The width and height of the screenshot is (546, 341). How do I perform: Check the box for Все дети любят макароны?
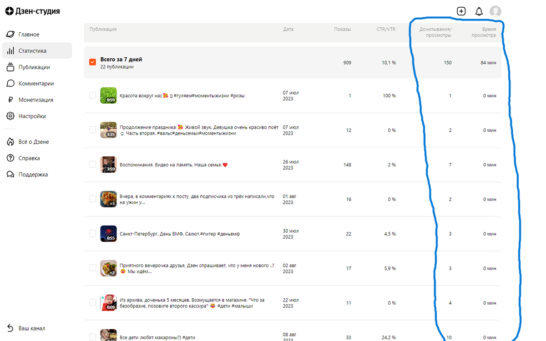tap(93, 337)
